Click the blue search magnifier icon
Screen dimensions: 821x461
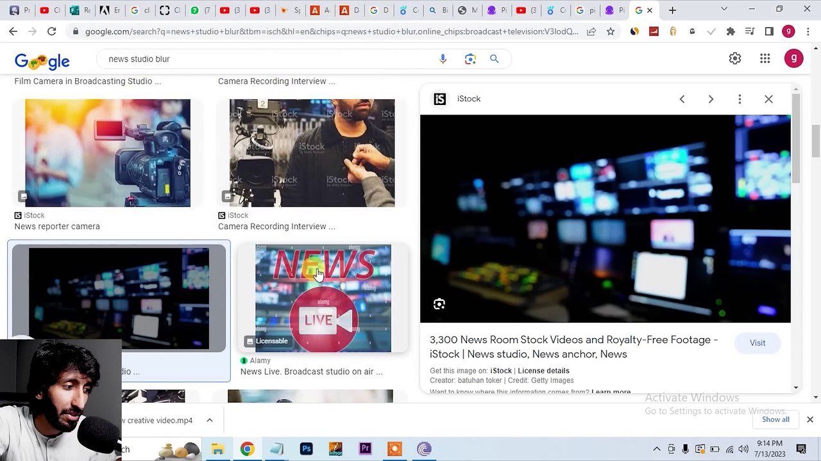pyautogui.click(x=495, y=59)
